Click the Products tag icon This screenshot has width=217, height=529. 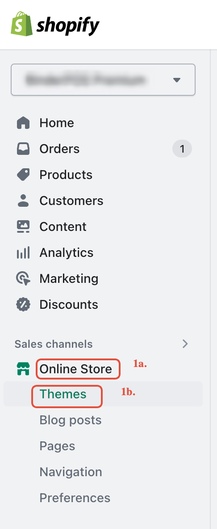click(x=23, y=175)
